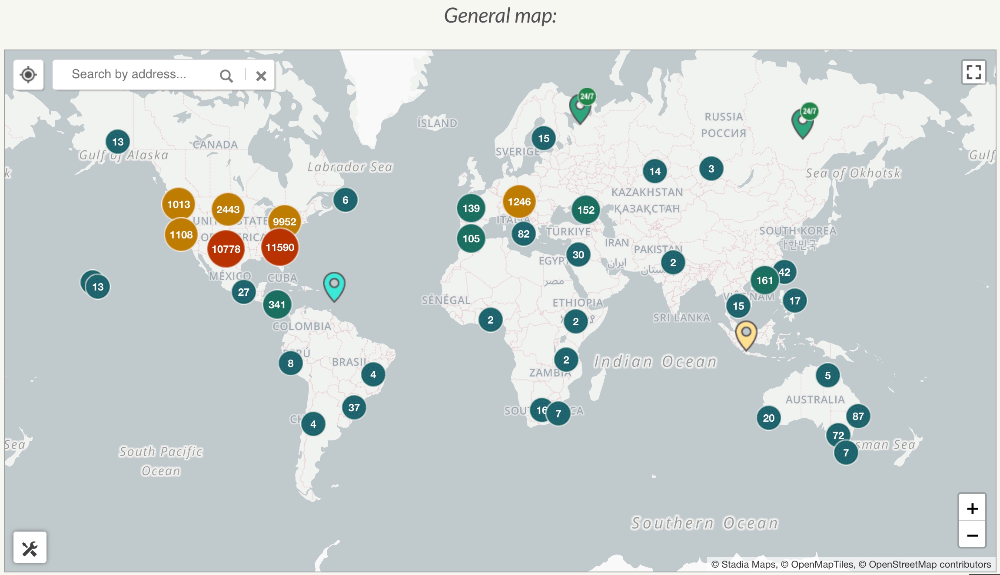Image resolution: width=1000 pixels, height=575 pixels.
Task: Open the 161 cluster near Vietnam
Action: tap(764, 281)
